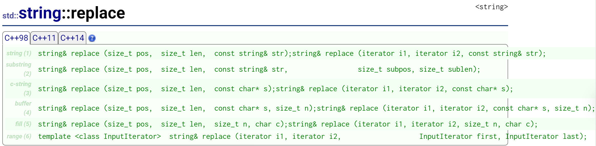
Task: Select the fill (5) prototype label
Action: pos(23,124)
